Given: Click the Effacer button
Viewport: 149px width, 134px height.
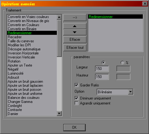Looking at the screenshot, I should 75,39.
